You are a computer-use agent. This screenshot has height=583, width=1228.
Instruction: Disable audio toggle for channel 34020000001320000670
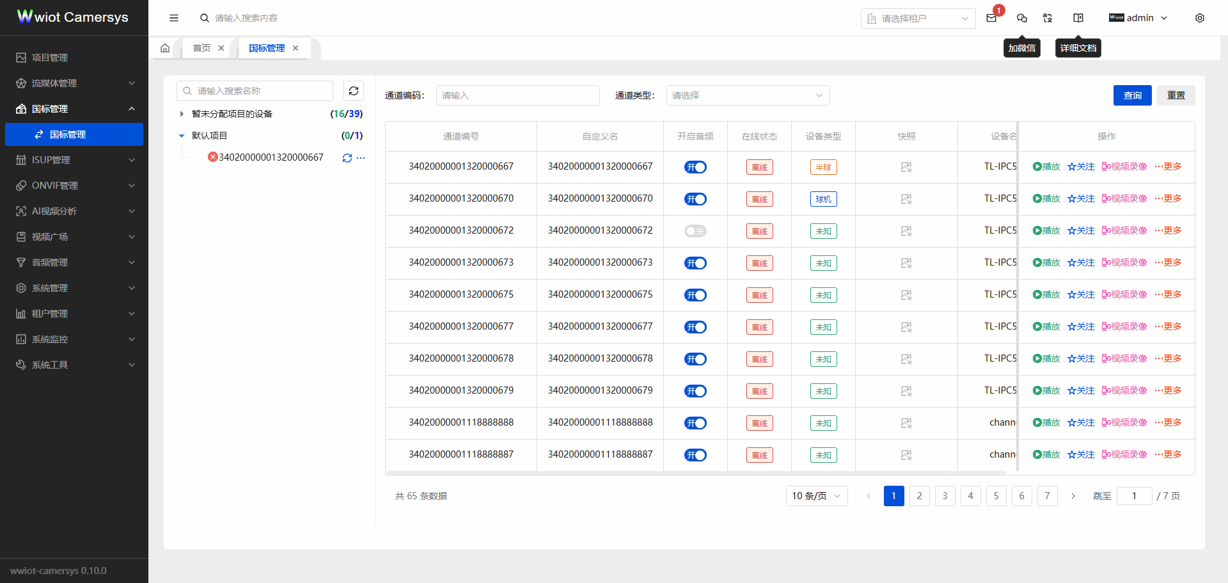[695, 199]
